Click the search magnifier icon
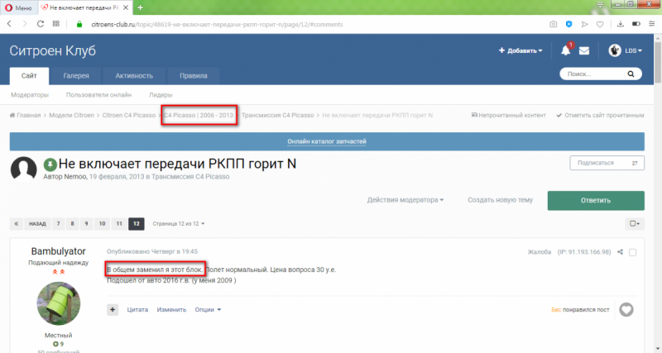Viewport: 662px width, 353px height. pos(636,74)
